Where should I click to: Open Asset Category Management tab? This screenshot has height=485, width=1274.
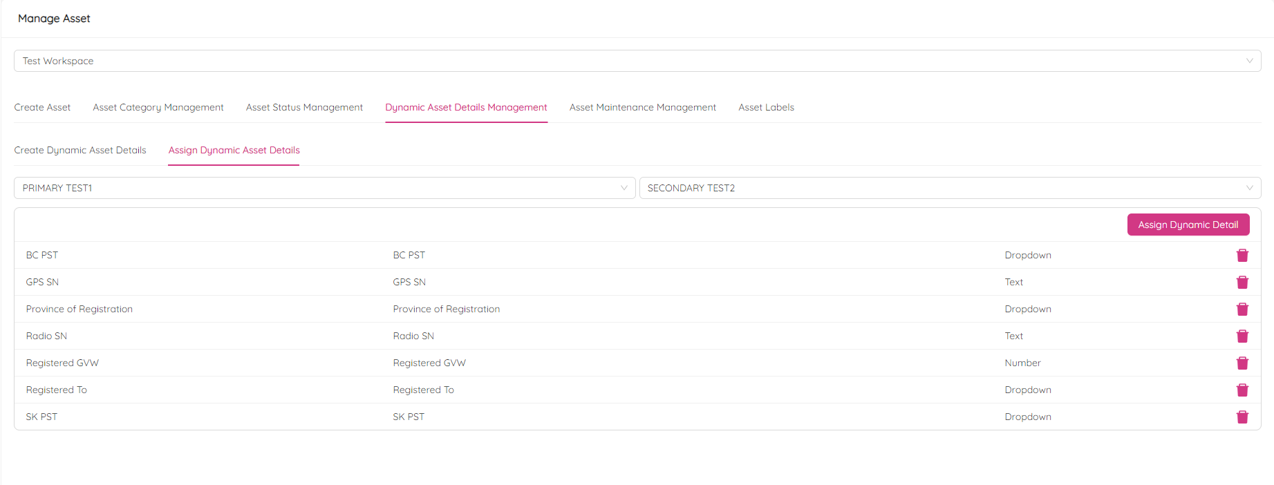(x=158, y=107)
